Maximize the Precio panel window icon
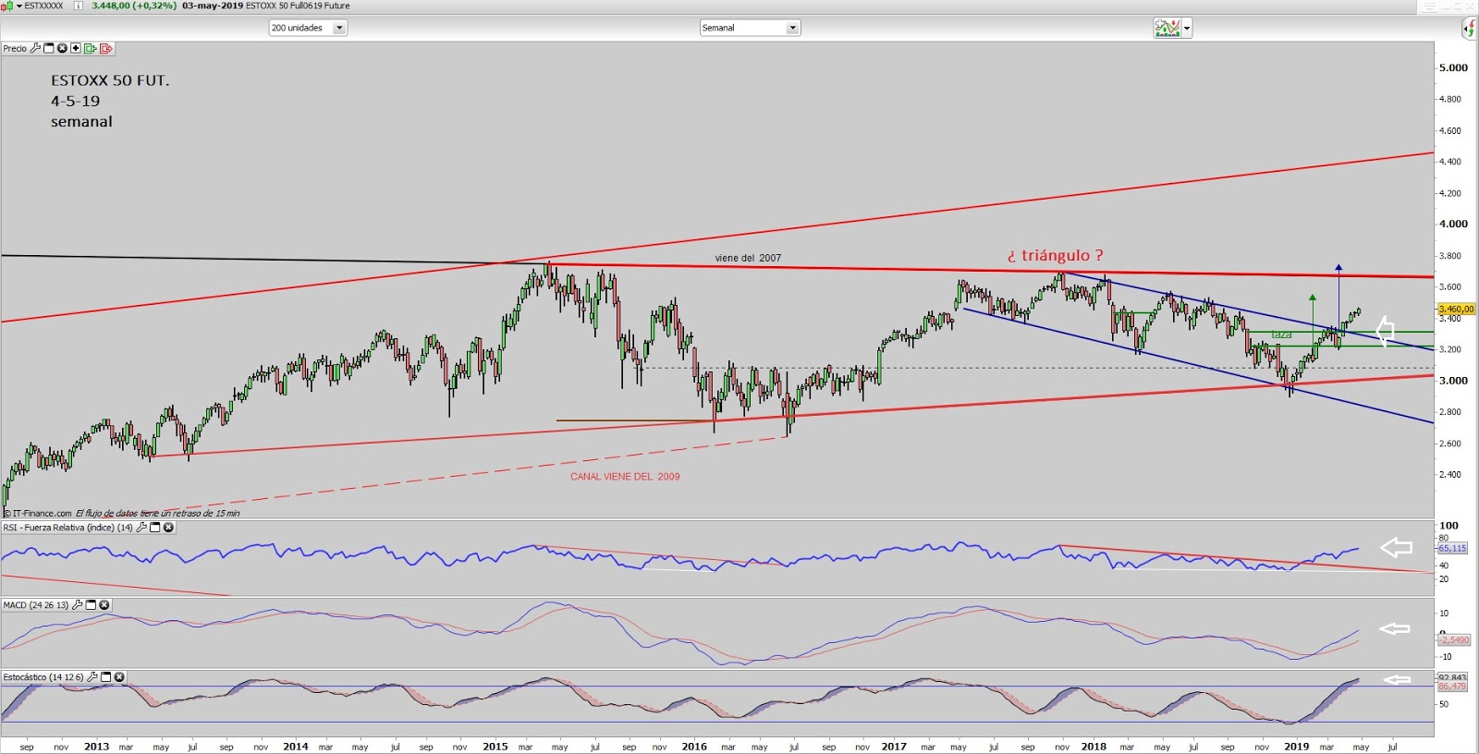 point(49,48)
